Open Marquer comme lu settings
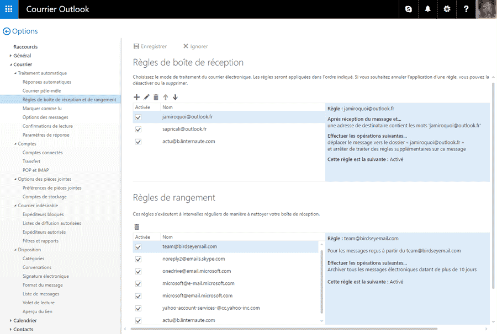 coord(42,109)
